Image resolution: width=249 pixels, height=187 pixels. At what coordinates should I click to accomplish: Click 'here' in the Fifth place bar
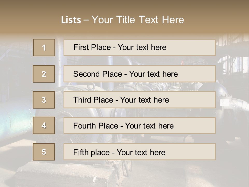click(x=158, y=152)
